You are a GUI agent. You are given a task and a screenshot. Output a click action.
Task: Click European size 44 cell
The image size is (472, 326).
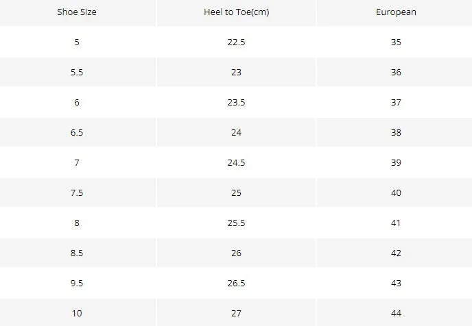(396, 313)
